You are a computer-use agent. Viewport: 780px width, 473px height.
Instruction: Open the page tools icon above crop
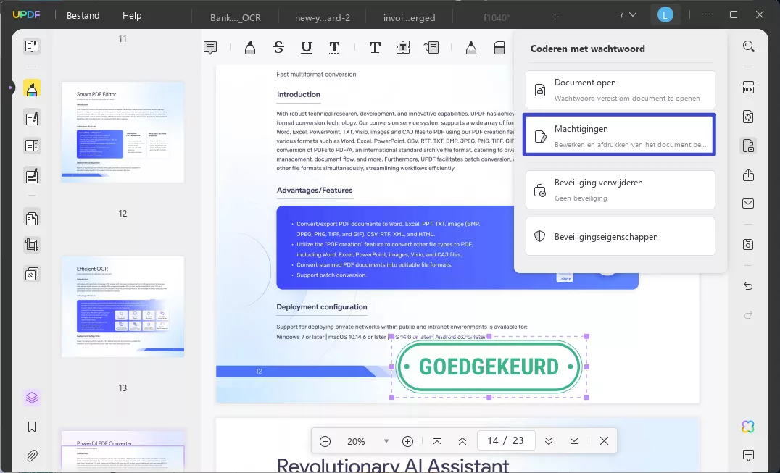click(x=32, y=217)
